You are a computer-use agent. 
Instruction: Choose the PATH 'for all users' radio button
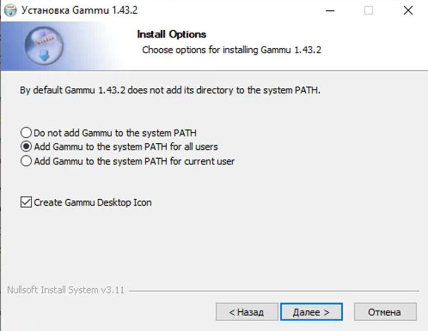(25, 147)
